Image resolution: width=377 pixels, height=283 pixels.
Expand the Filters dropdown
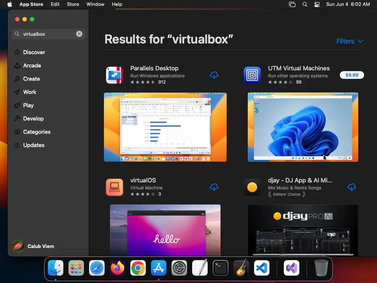[x=350, y=41]
